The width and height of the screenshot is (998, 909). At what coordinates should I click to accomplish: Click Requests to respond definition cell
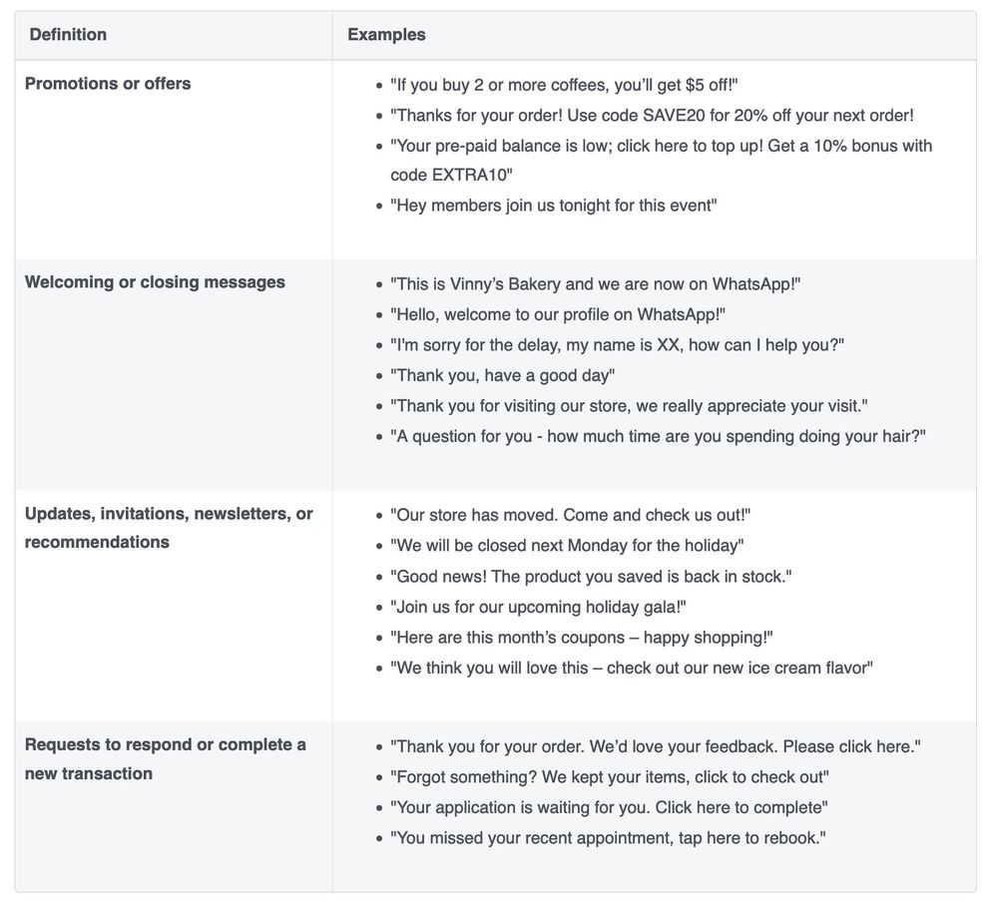point(165,758)
